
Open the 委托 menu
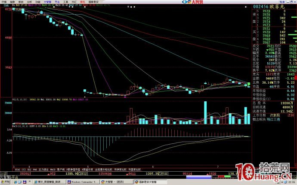pos(83,2)
